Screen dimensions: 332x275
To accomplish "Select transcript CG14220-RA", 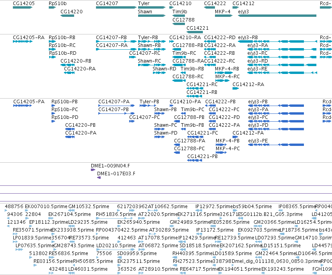I will coord(80,69).
